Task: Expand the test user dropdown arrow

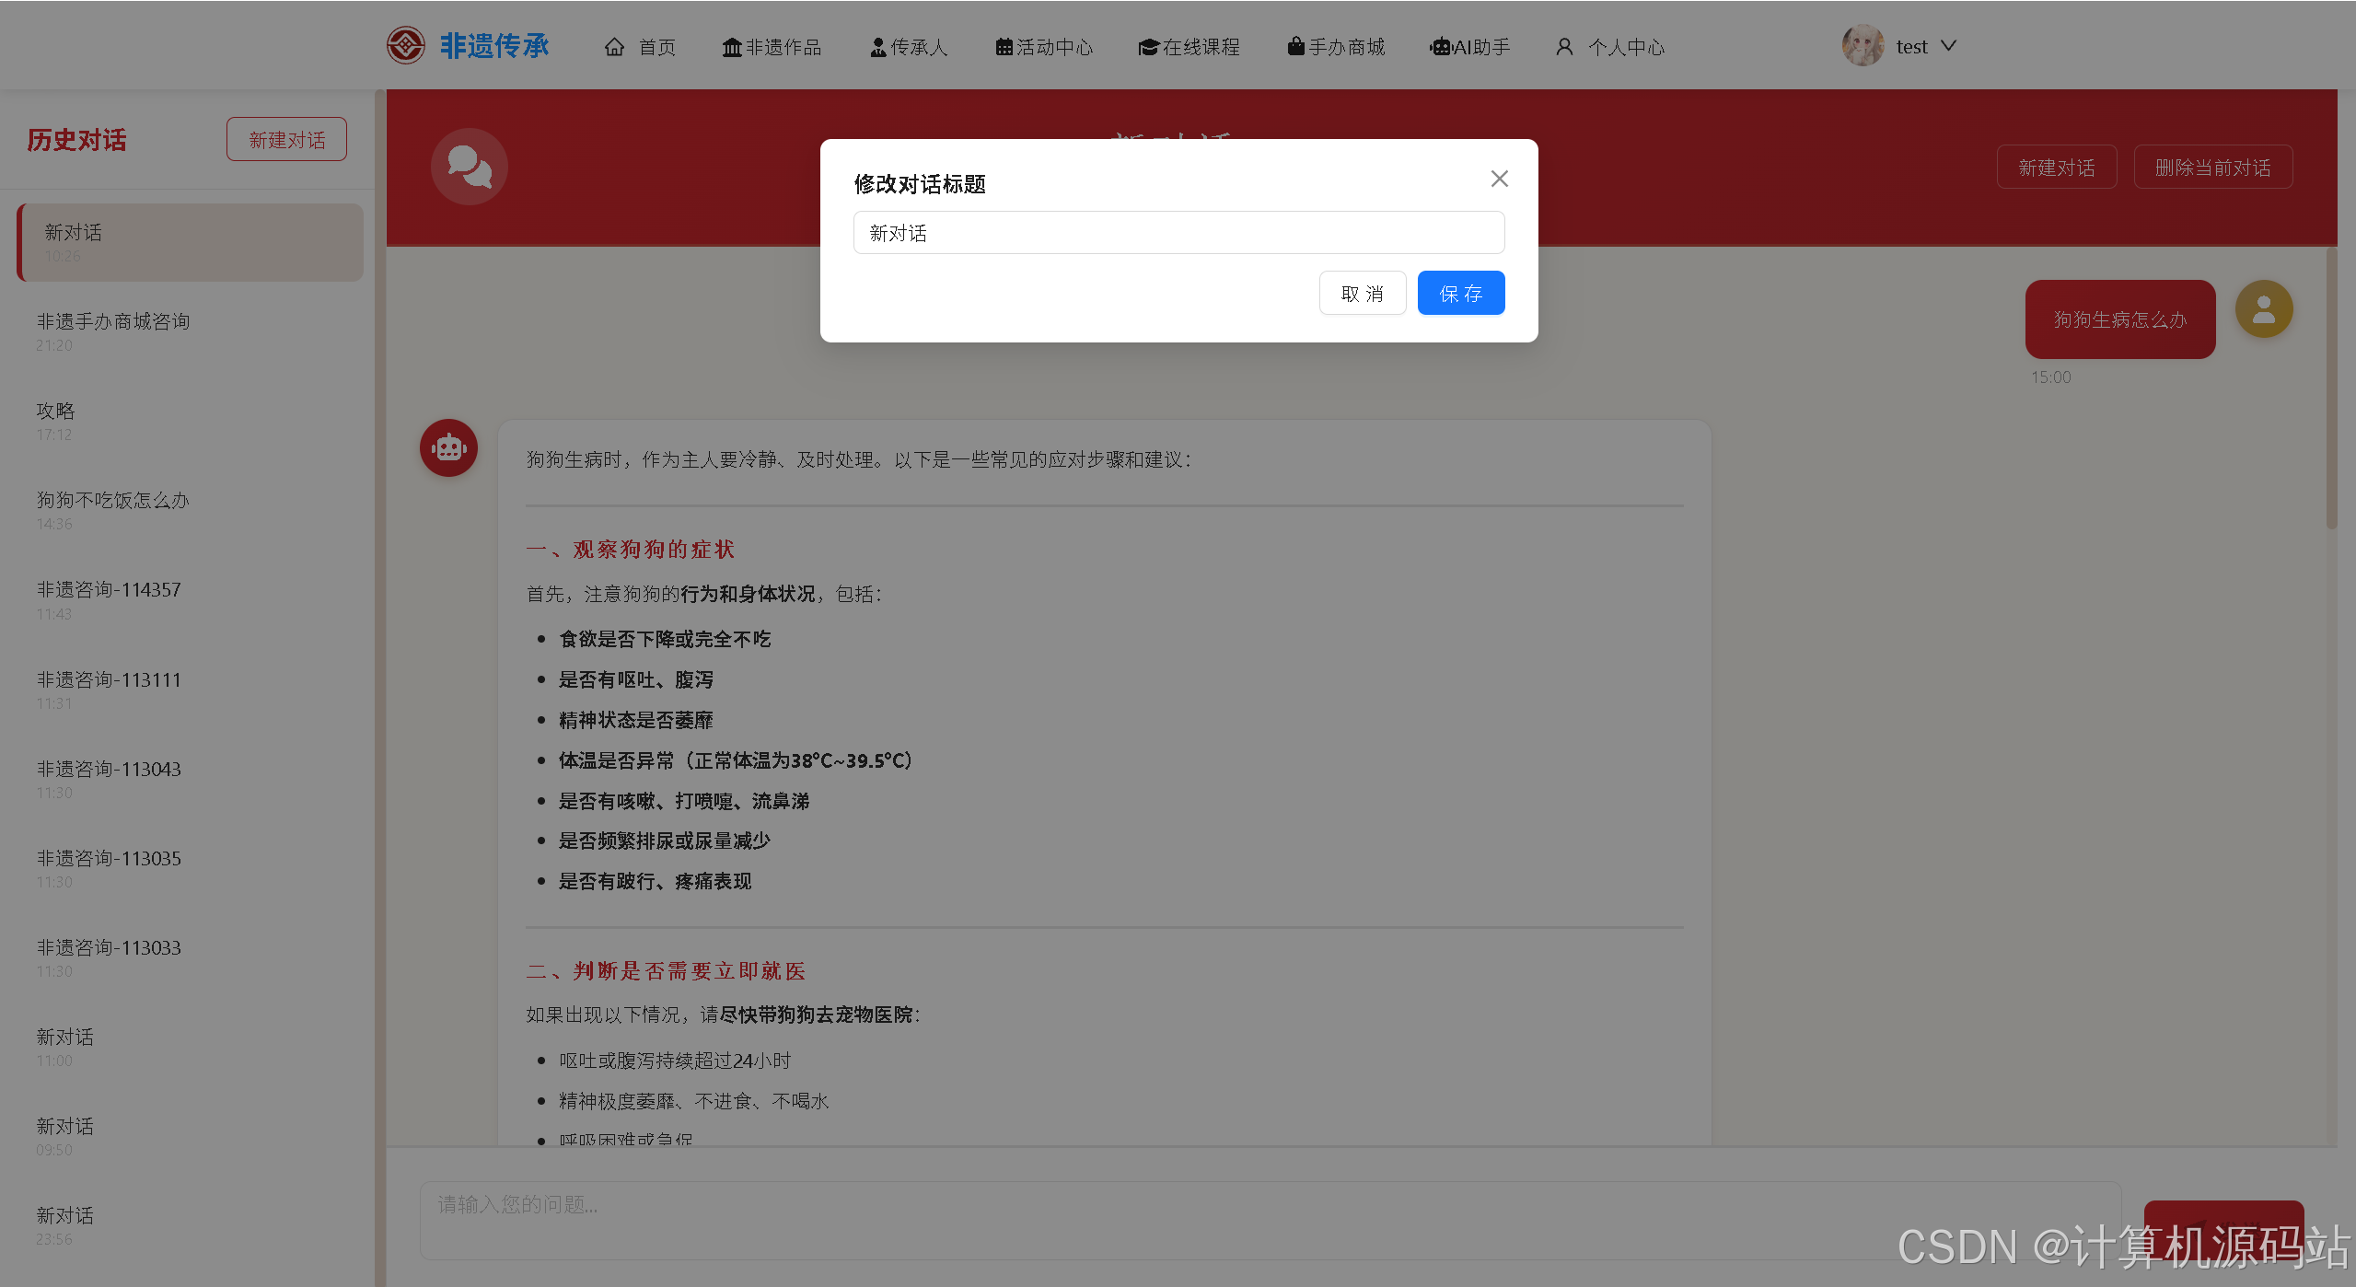Action: pos(1949,45)
